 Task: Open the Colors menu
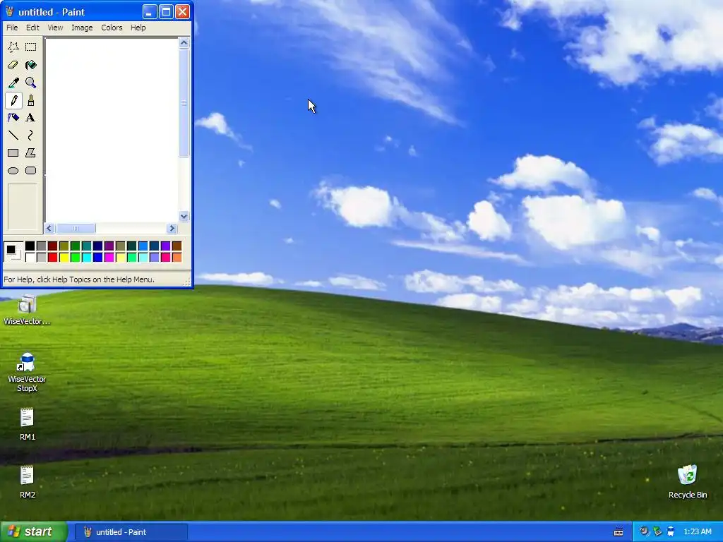pyautogui.click(x=112, y=28)
